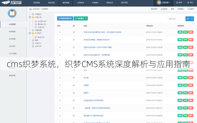This screenshot has height=123, width=197.
Task: Click the red delete button for ID 62
Action: pos(191,100)
